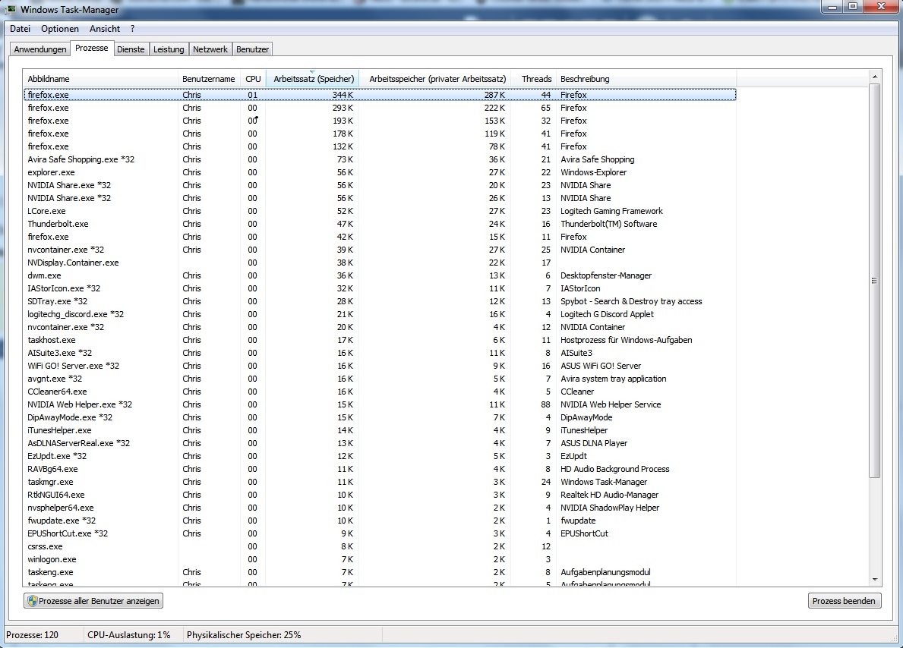
Task: Select the iTunesHelper.exe process
Action: [x=380, y=430]
